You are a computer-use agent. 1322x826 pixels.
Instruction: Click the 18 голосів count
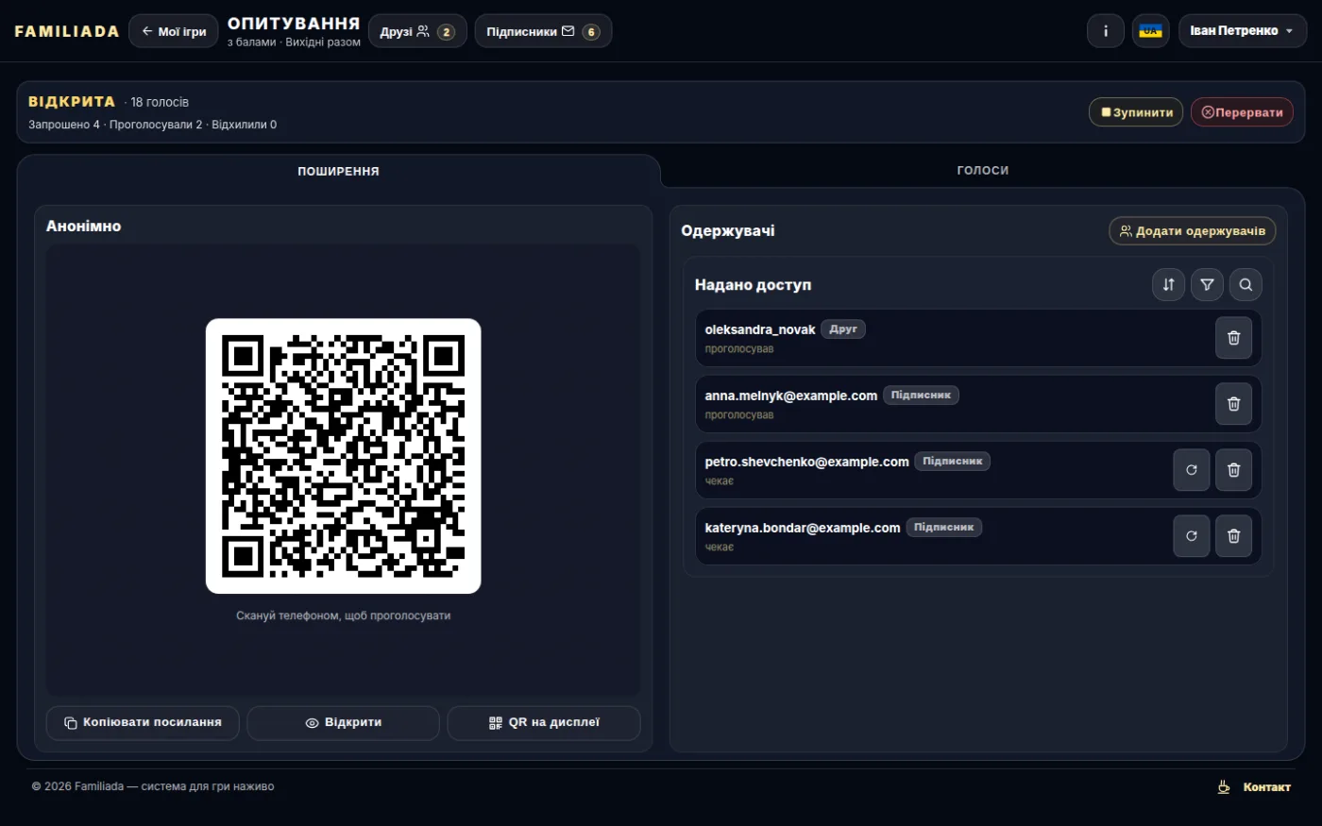coord(160,102)
